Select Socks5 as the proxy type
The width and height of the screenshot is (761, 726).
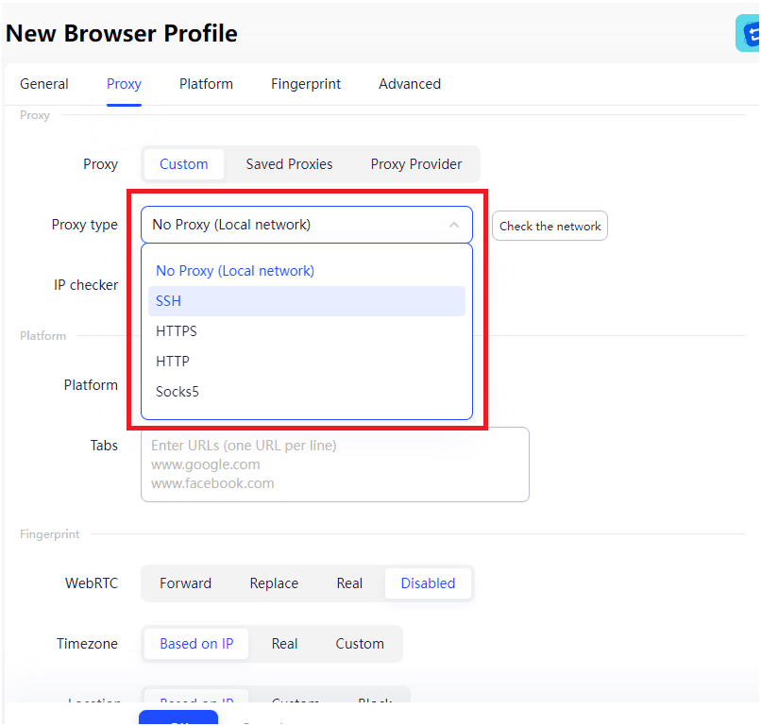306,392
